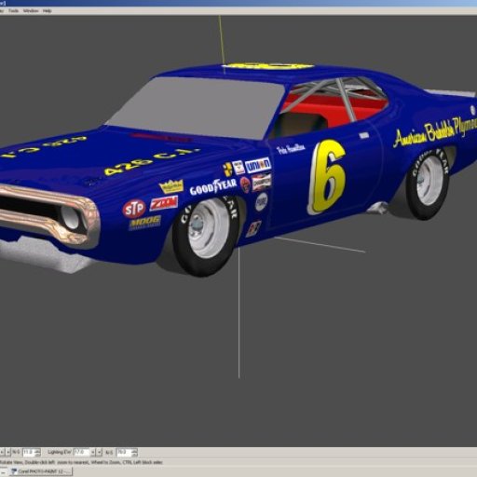The height and width of the screenshot is (477, 477).
Task: Open the Help menu
Action: (x=48, y=11)
